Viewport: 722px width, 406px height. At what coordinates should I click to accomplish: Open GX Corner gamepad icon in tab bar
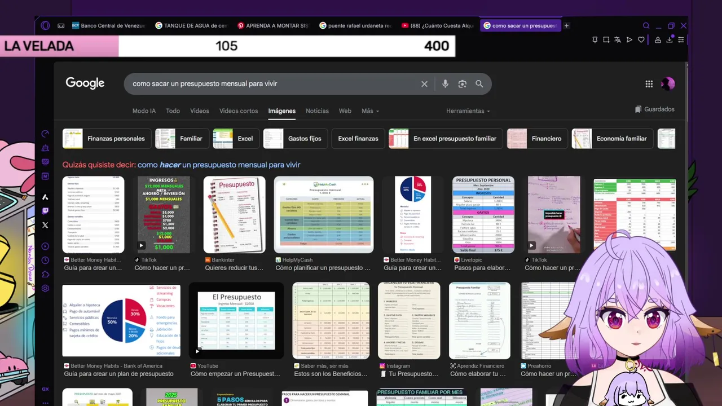point(61,25)
